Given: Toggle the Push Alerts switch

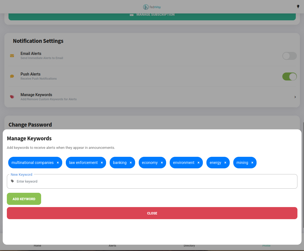Looking at the screenshot, I should [289, 77].
